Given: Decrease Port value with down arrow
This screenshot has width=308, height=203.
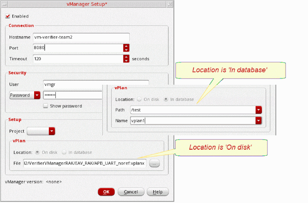Looking at the screenshot, I should pos(126,50).
